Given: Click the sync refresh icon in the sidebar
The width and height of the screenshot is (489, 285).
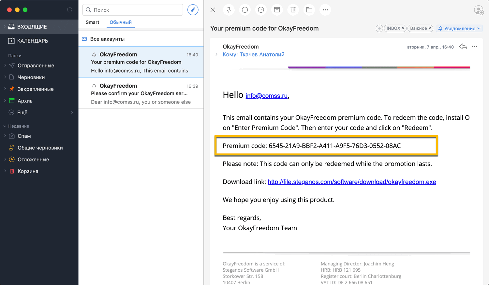Looking at the screenshot, I should click(x=69, y=10).
